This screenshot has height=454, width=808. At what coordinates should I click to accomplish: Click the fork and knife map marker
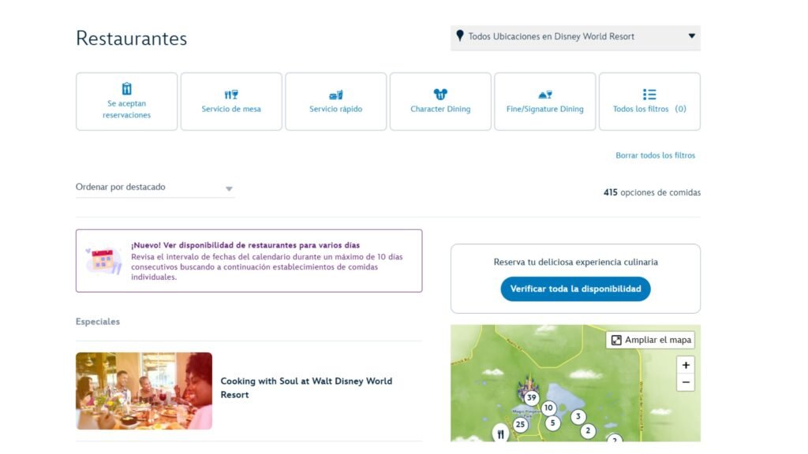pos(500,433)
